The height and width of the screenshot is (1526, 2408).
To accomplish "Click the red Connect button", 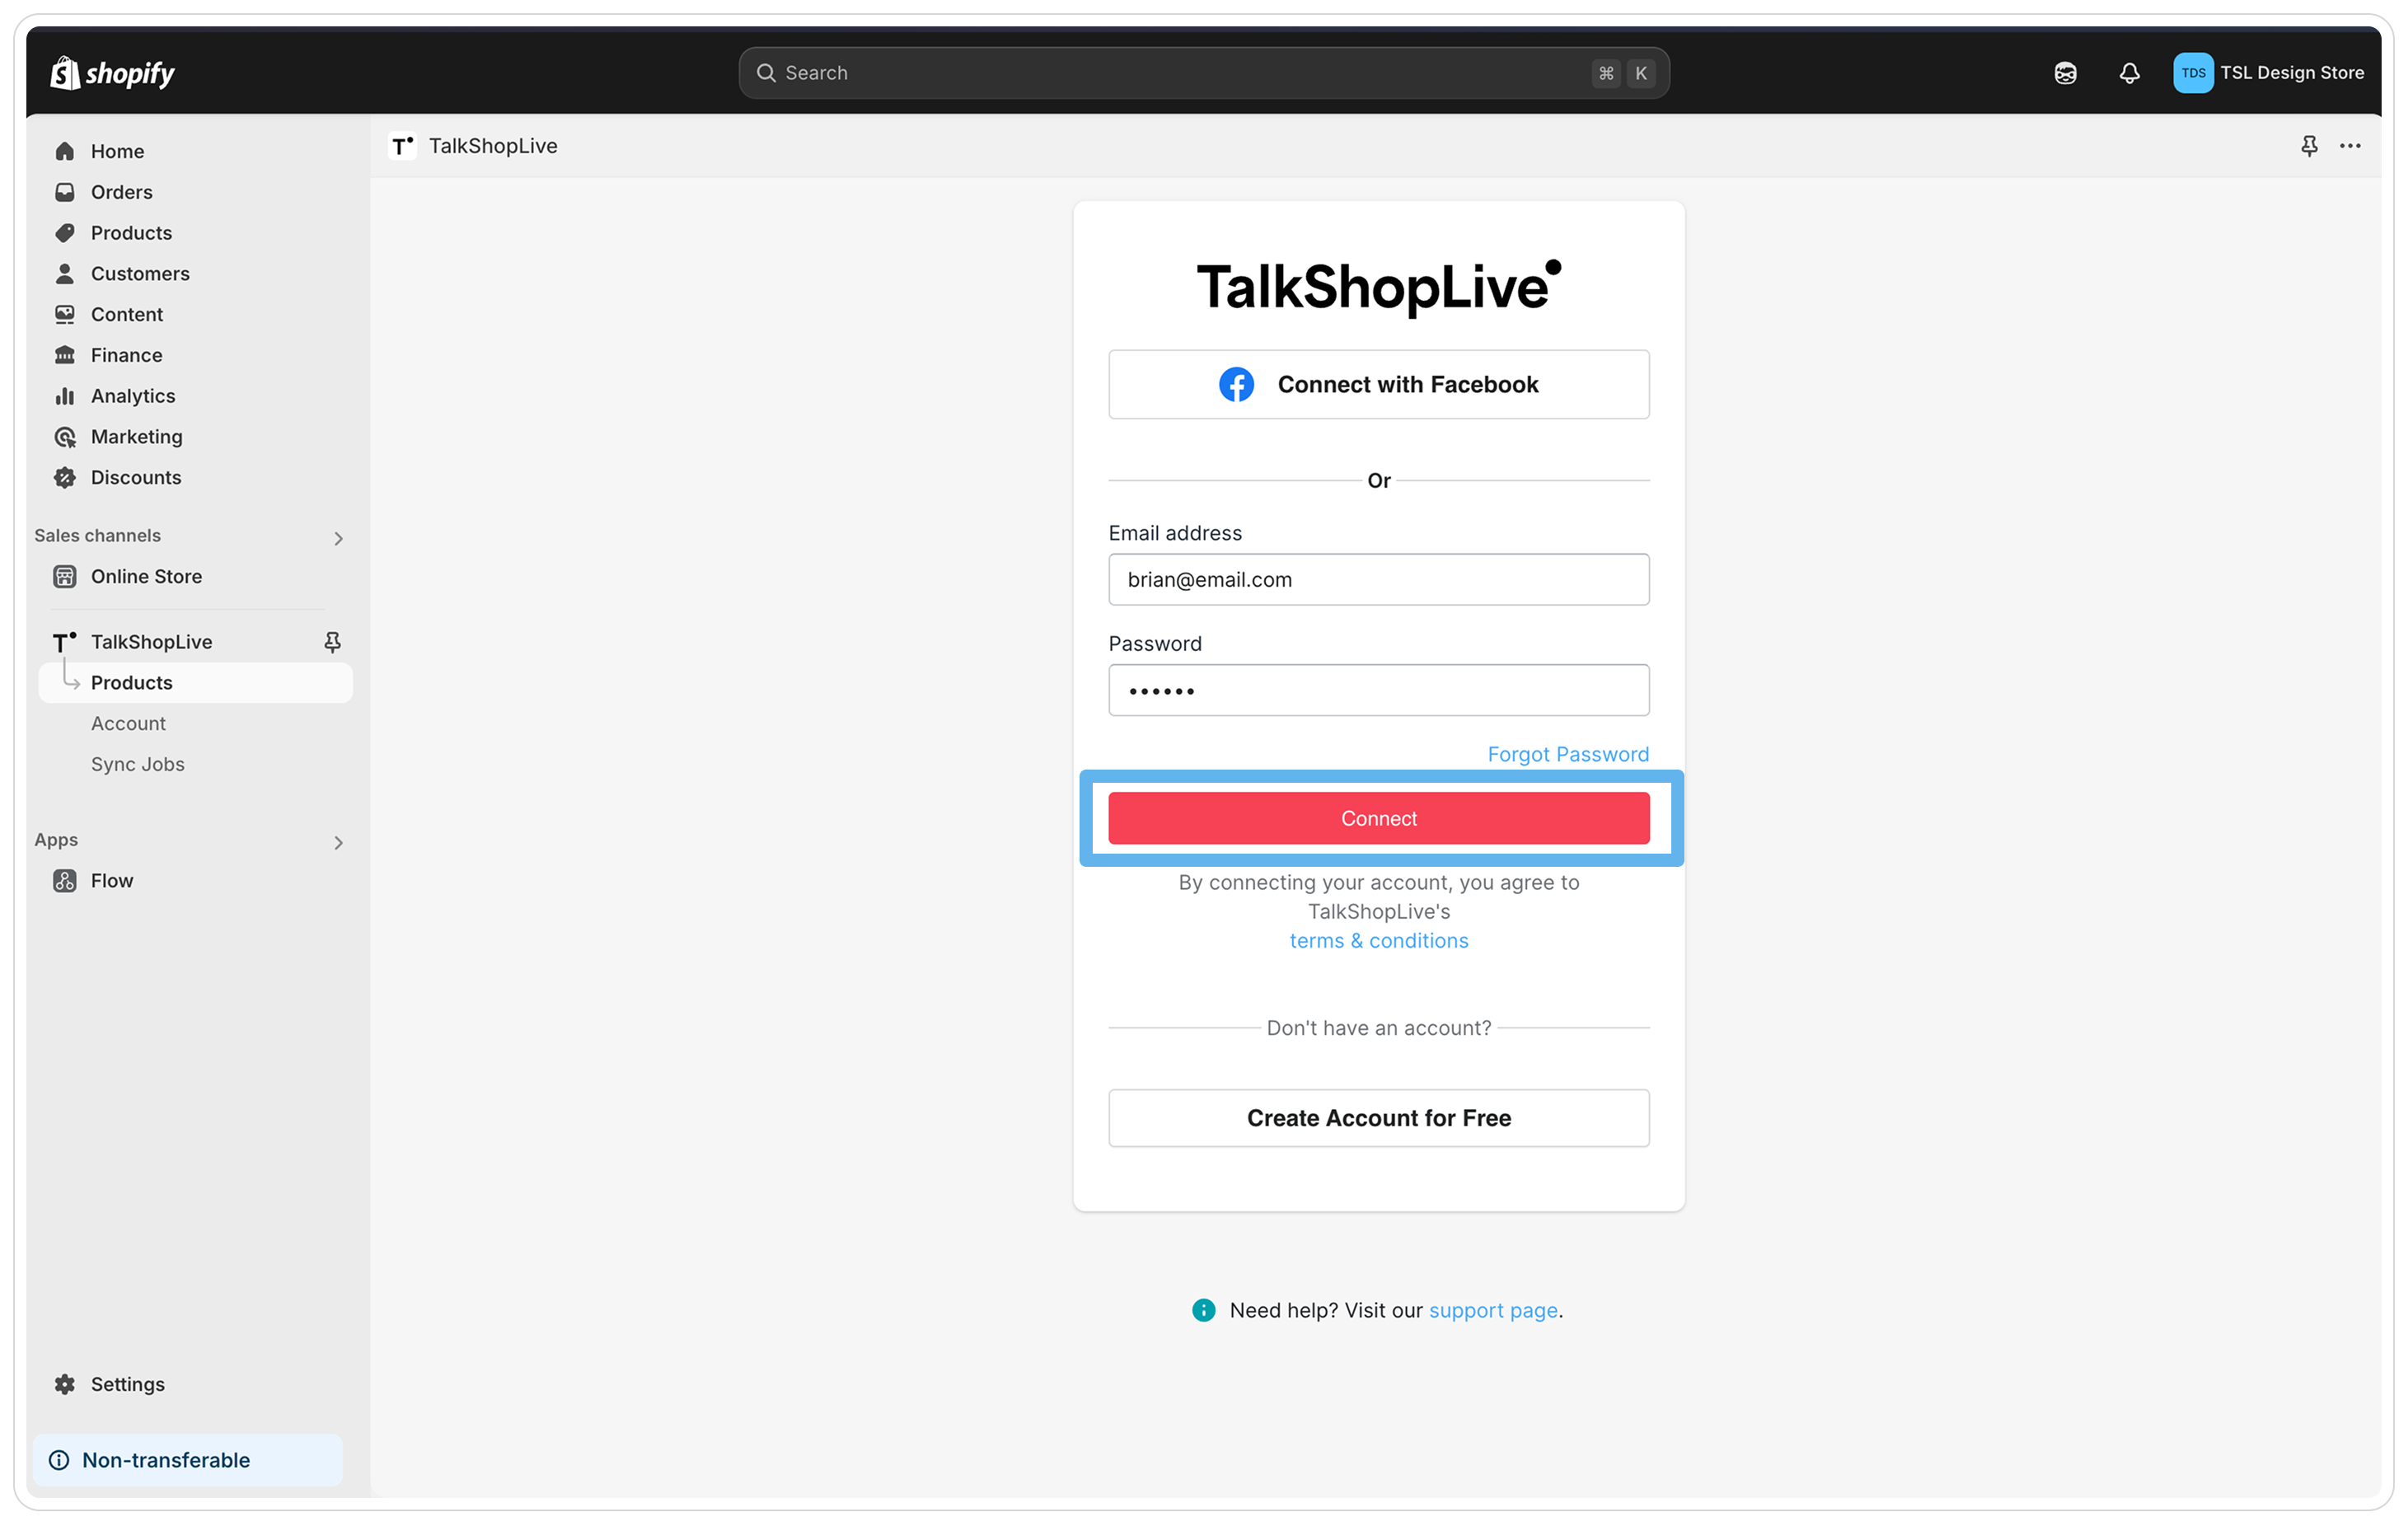I will (x=1378, y=818).
